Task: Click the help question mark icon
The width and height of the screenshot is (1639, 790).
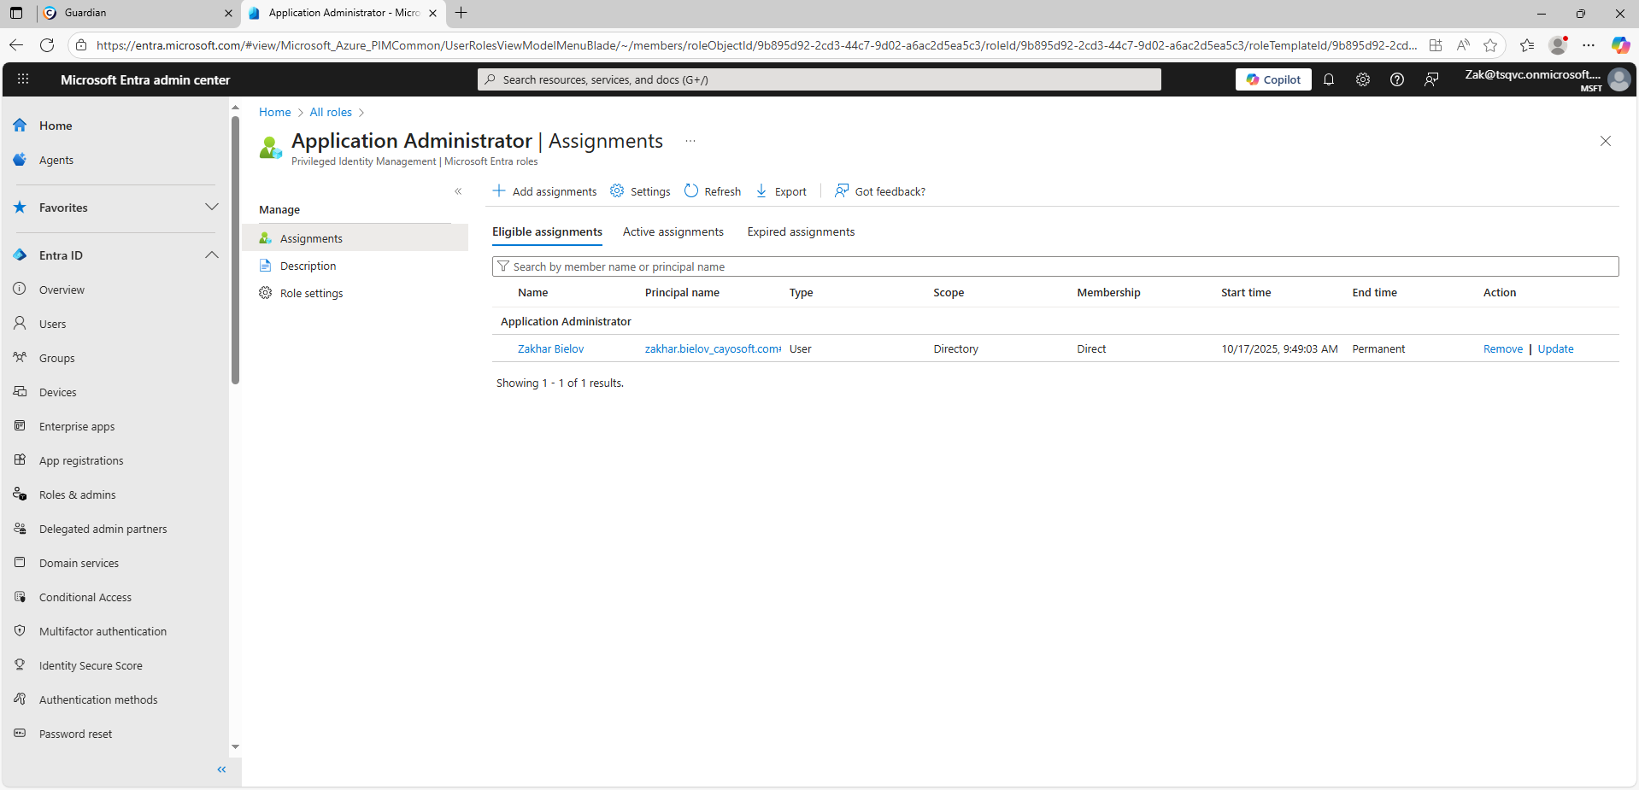Action: click(x=1397, y=79)
